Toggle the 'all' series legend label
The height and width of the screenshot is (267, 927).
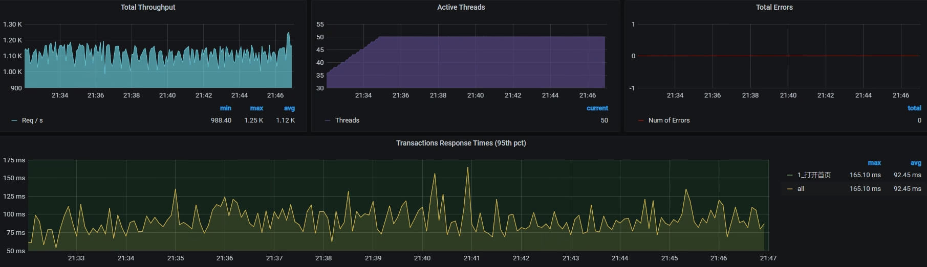[x=801, y=189]
